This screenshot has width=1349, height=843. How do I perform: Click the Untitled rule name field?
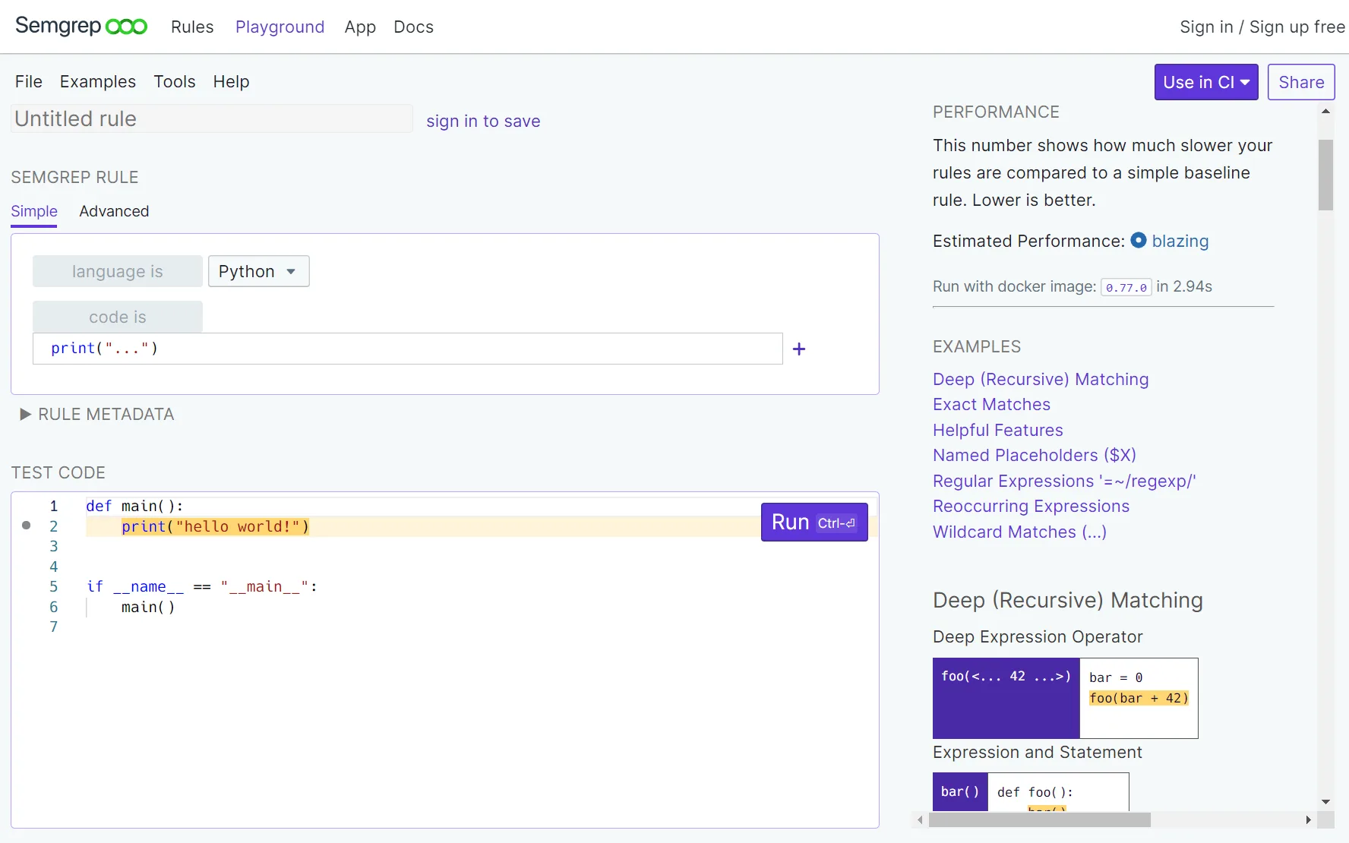(210, 118)
